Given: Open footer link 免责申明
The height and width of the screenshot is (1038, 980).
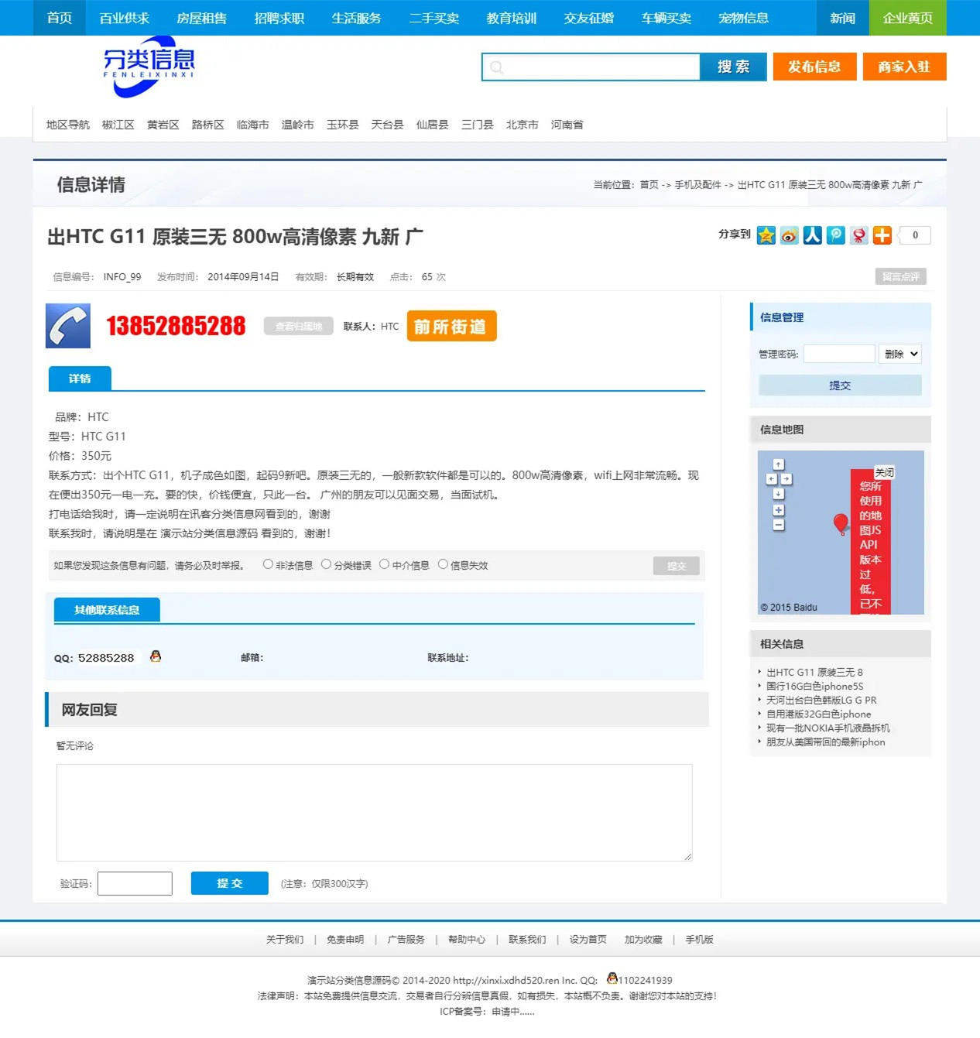Looking at the screenshot, I should click(345, 939).
